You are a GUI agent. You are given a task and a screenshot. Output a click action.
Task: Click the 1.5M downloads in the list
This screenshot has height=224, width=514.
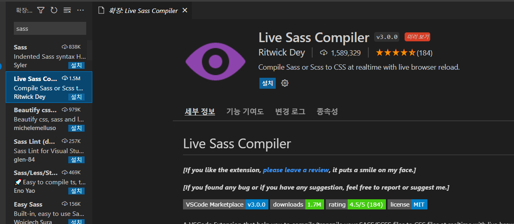point(71,78)
